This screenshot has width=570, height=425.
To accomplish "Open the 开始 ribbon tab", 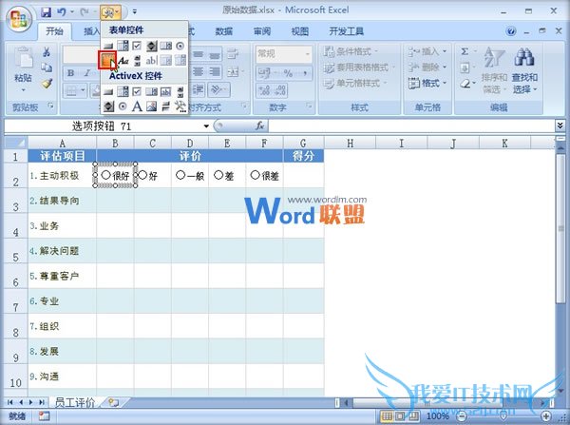I will 54,31.
